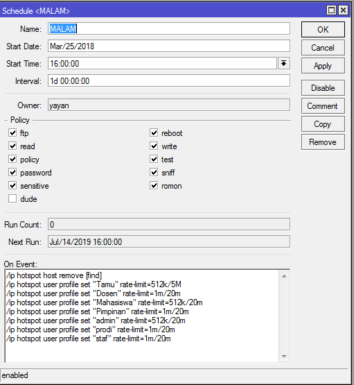Uncheck the romon policy checkbox

(154, 185)
